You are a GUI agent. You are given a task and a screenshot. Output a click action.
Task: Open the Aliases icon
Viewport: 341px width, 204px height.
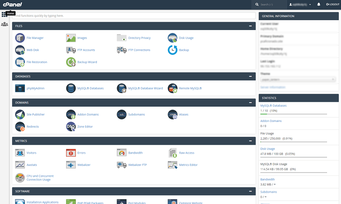[173, 114]
